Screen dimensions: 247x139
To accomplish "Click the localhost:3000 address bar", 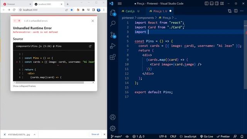I will pos(42,10).
